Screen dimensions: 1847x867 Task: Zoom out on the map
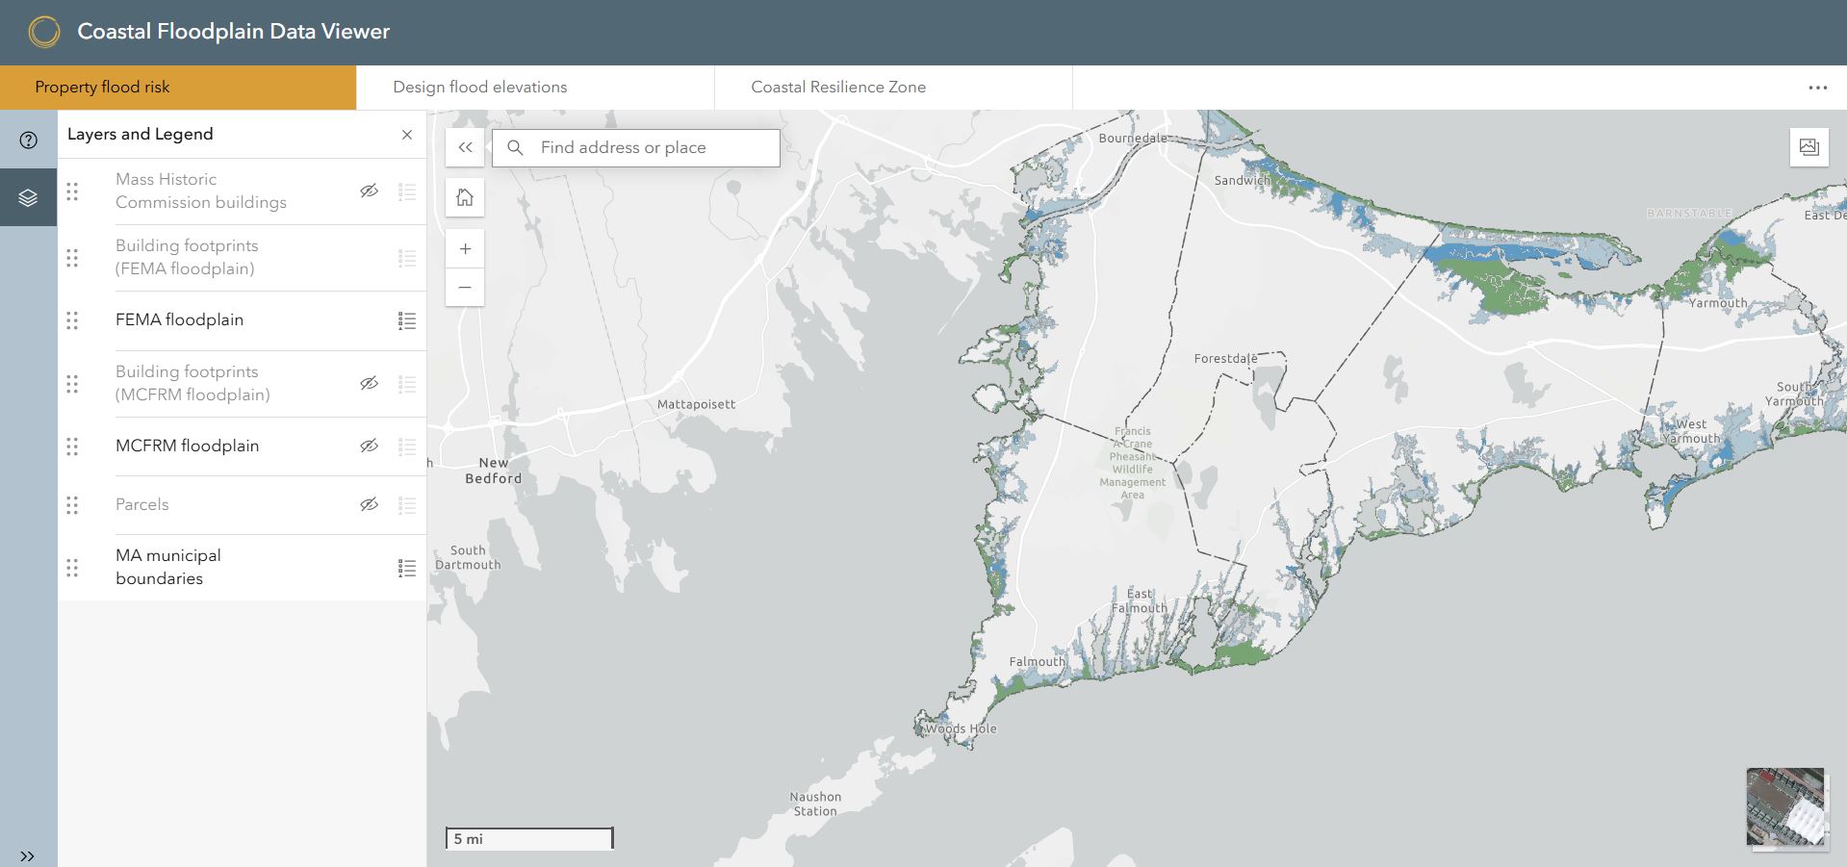[x=465, y=288]
